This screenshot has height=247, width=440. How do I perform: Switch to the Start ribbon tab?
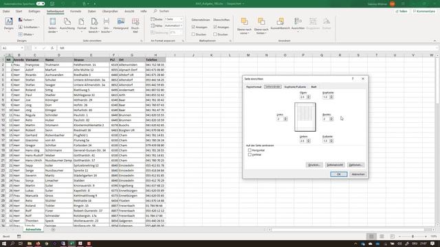[x=19, y=11]
